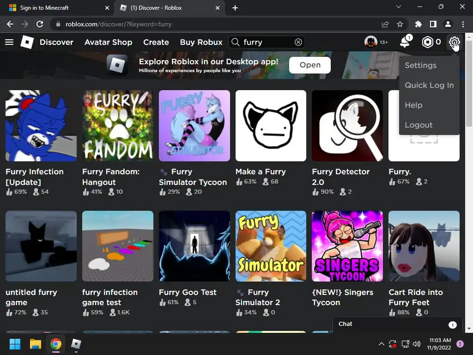Viewport: 473px width, 355px height.
Task: Open the Roblox hamburger navigation menu
Action: click(9, 42)
